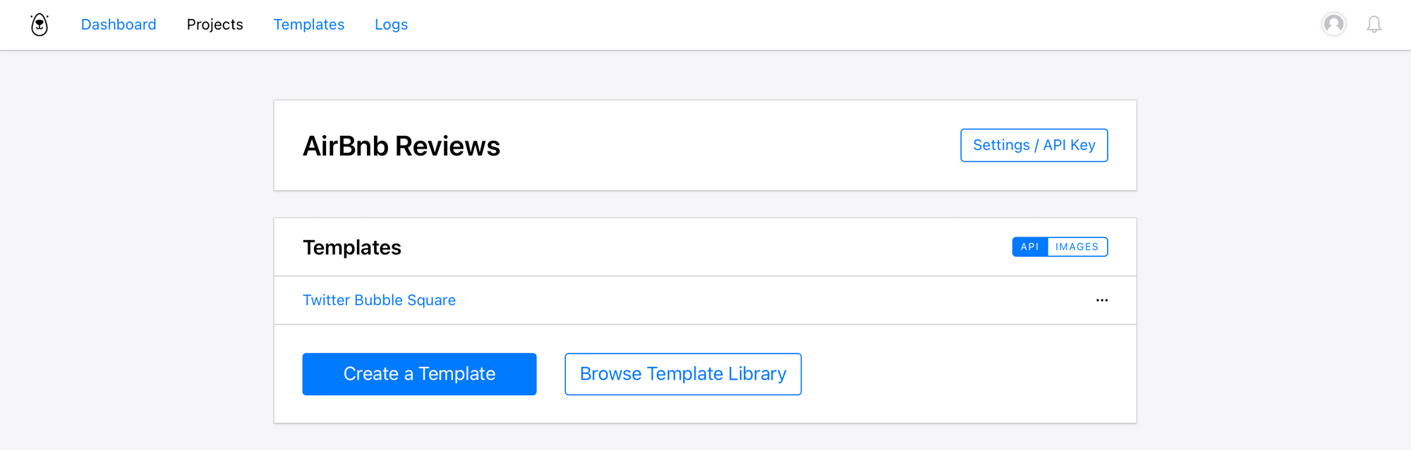Switch template view to IMAGES
Image resolution: width=1411 pixels, height=450 pixels.
tap(1077, 247)
